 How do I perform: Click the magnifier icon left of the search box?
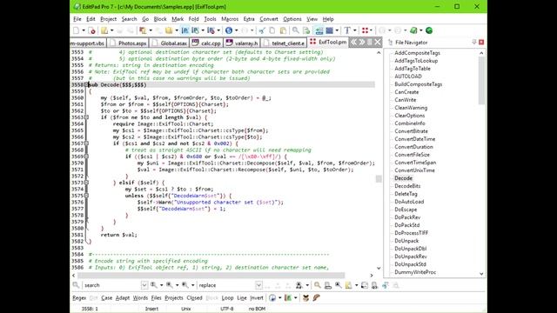(76, 285)
